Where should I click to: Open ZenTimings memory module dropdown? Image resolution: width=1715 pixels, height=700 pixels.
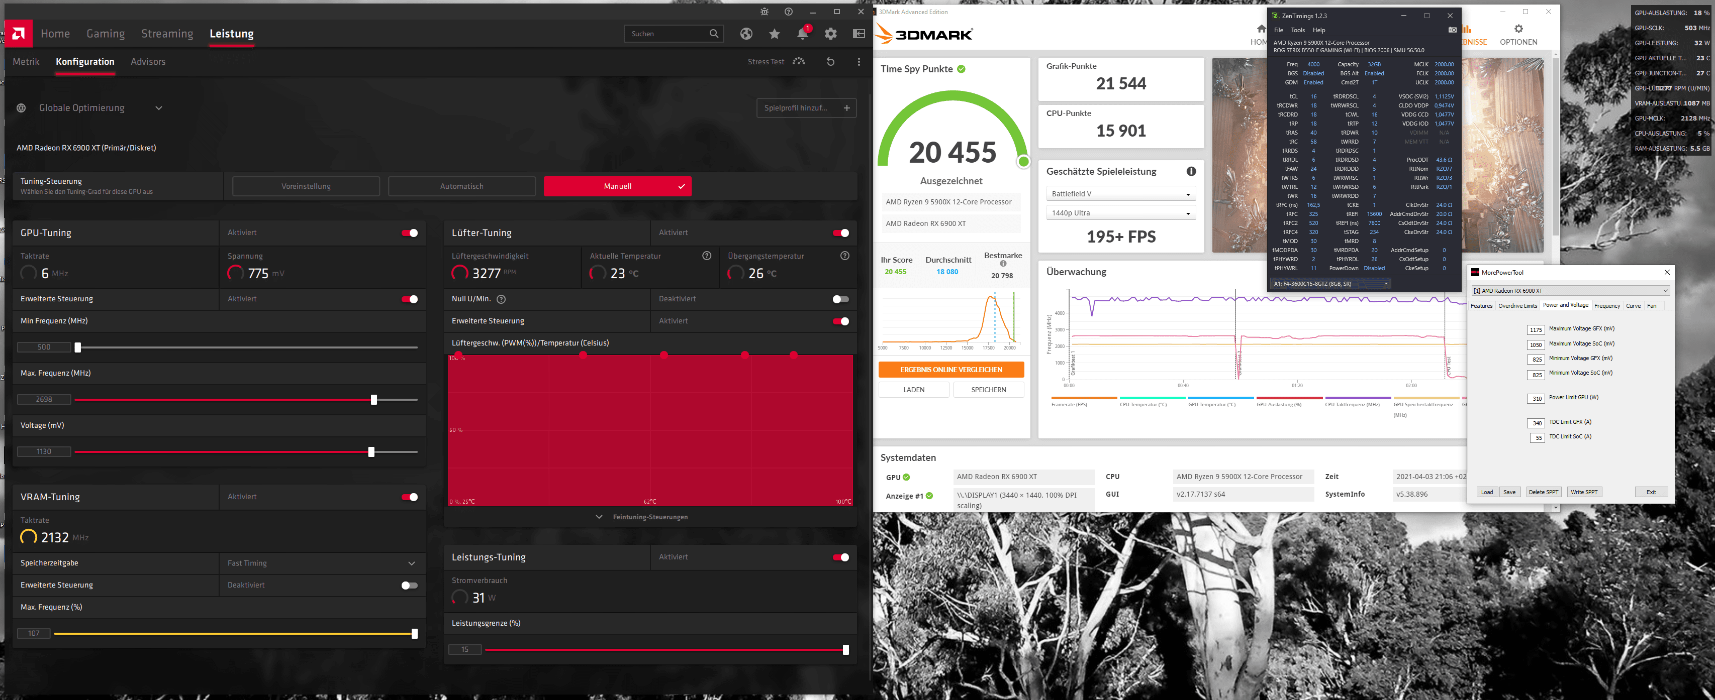1331,283
